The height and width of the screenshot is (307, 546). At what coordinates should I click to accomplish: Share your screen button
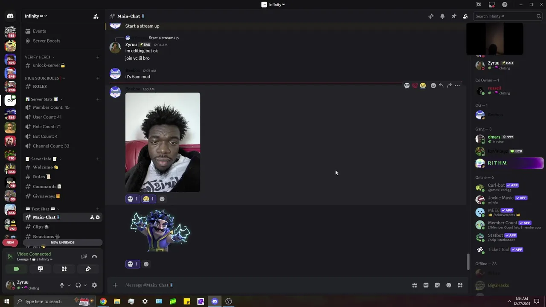pyautogui.click(x=40, y=269)
